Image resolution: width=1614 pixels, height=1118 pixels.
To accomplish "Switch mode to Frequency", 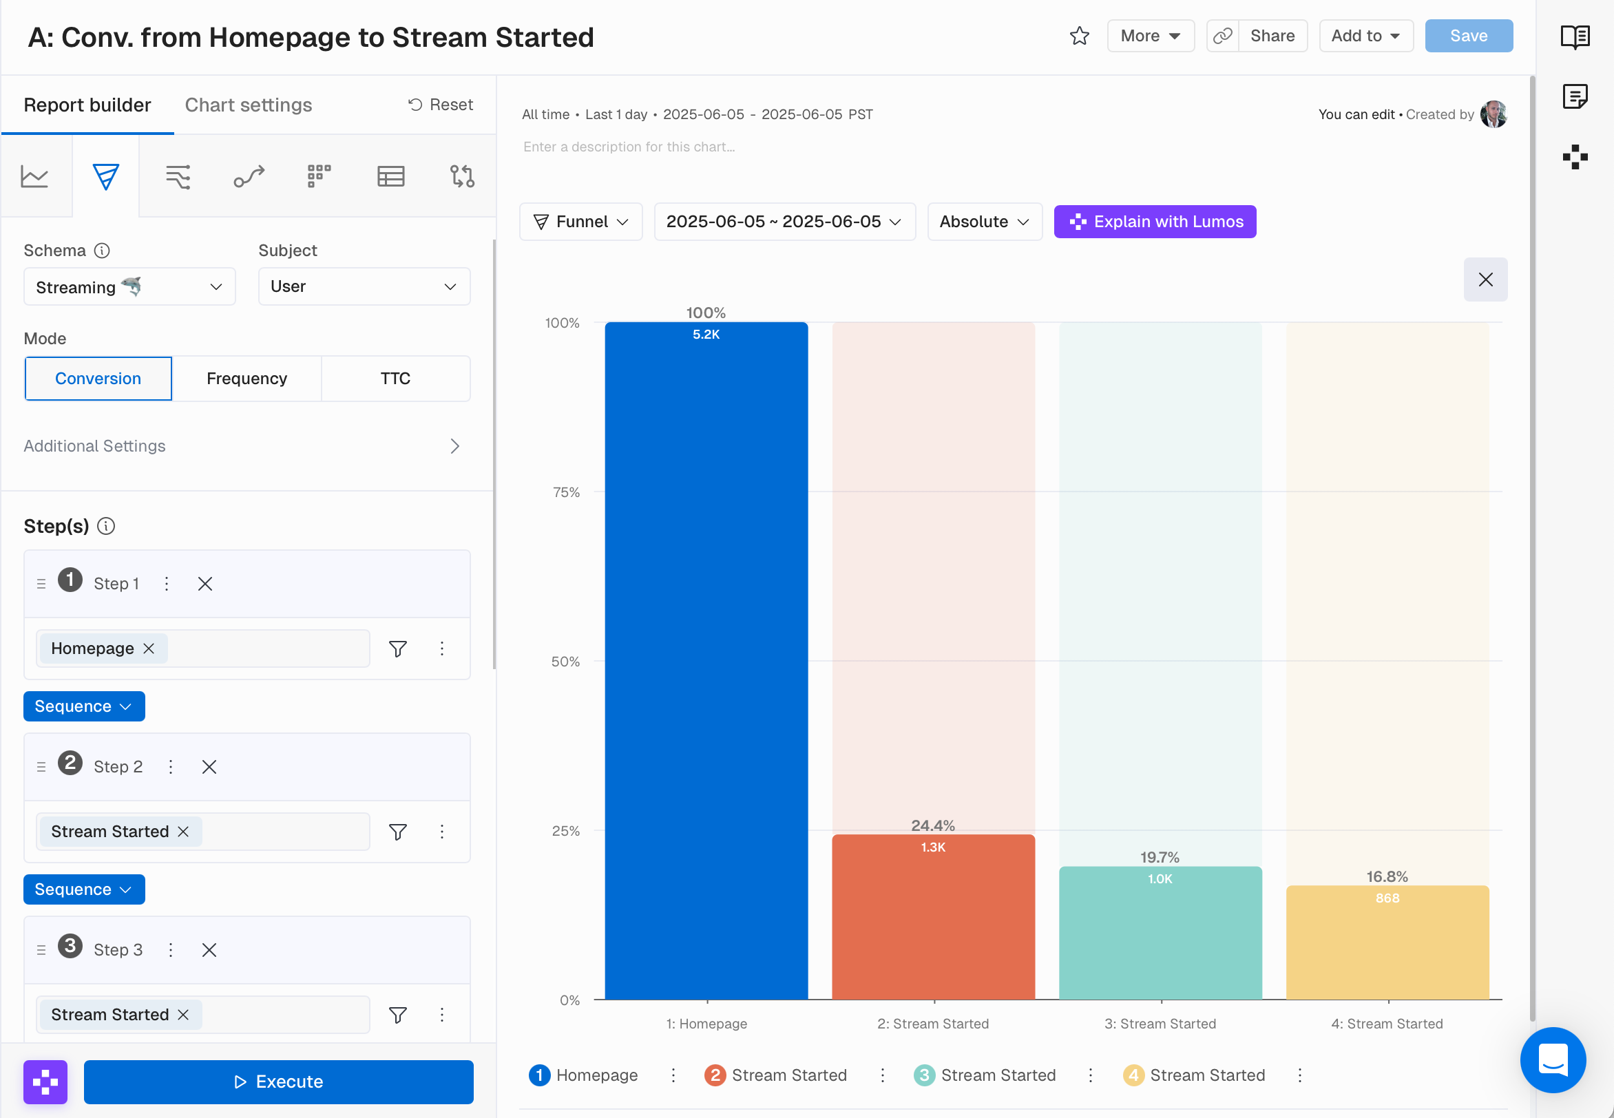I will coord(247,378).
